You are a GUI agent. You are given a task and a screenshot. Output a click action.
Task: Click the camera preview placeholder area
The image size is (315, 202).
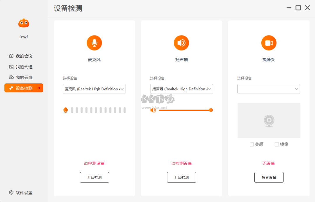point(269,120)
